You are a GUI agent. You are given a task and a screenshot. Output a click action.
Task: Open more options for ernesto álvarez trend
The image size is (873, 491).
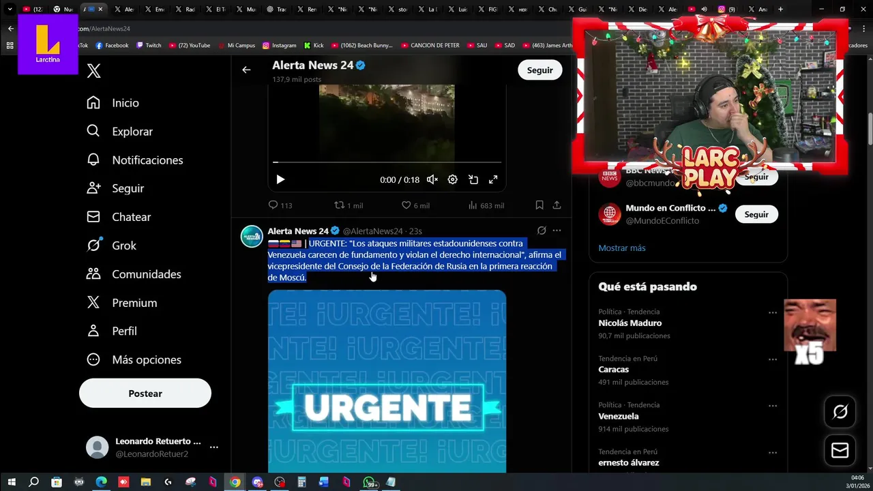(773, 452)
